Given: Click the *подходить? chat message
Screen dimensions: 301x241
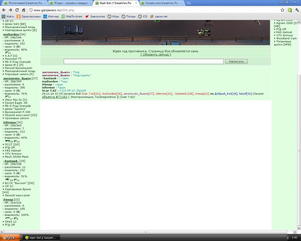Looking at the screenshot, I should click(x=82, y=75).
